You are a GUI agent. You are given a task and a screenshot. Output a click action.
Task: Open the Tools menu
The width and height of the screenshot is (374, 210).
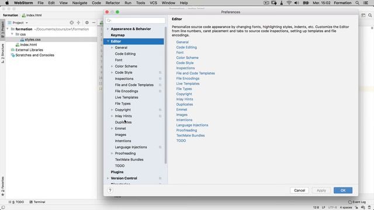pos(140,3)
